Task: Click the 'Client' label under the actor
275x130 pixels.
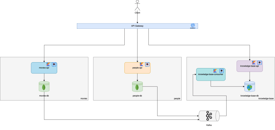Action: pos(137,13)
